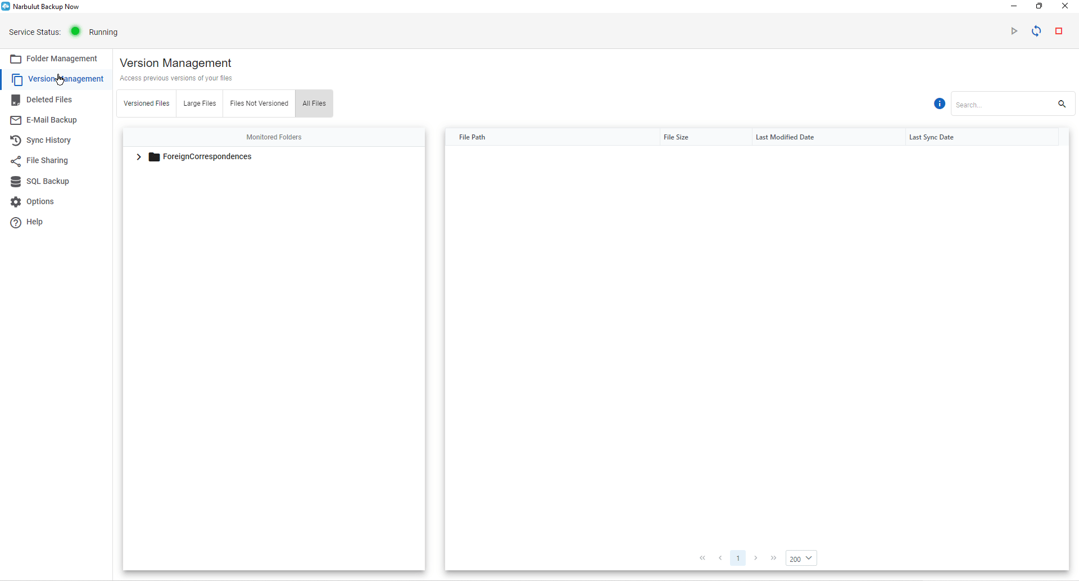Close the Narbulut Backup Now window

coord(1065,6)
